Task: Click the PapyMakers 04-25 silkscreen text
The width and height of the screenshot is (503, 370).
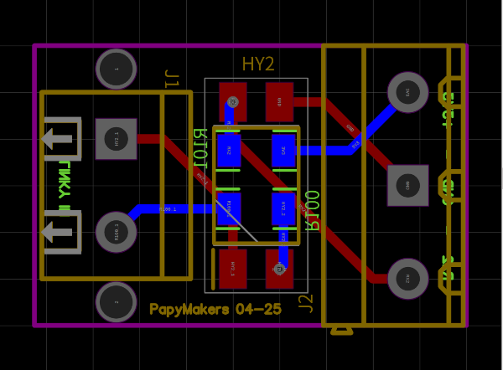Action: pos(215,309)
